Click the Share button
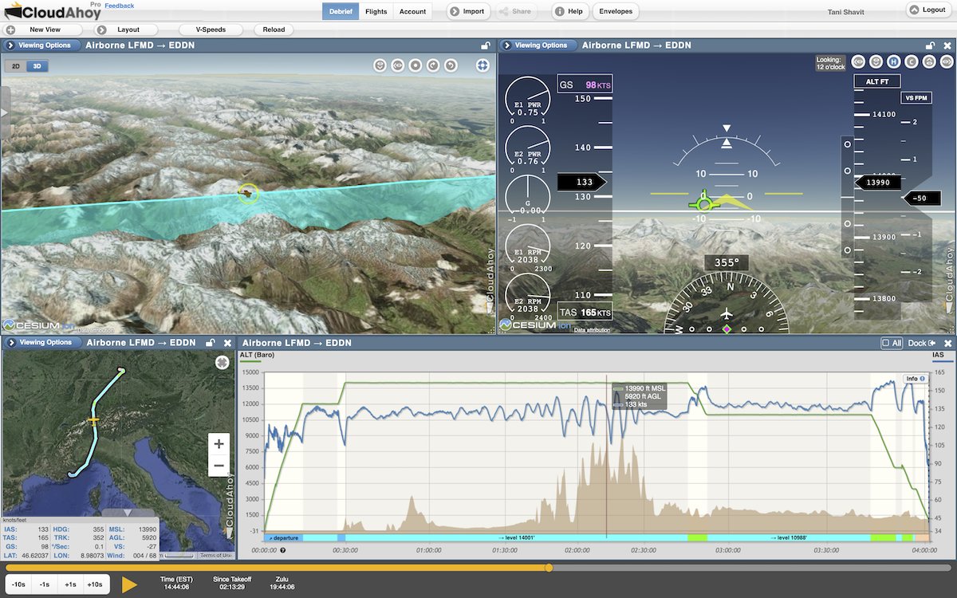Image resolution: width=957 pixels, height=598 pixels. [x=515, y=11]
